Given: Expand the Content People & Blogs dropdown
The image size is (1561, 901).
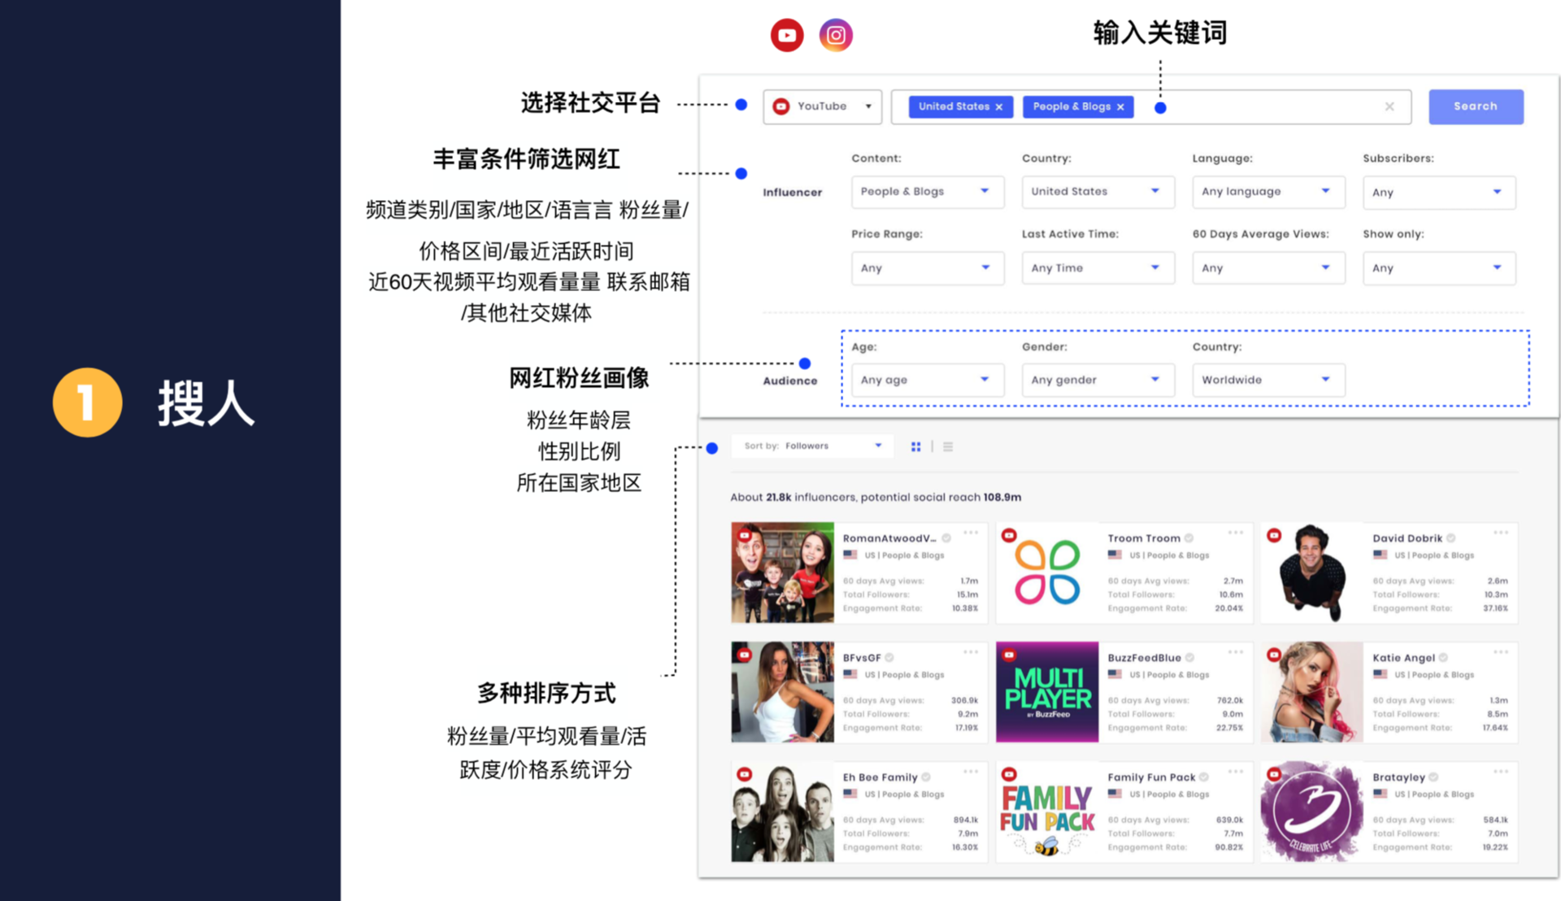Looking at the screenshot, I should [x=927, y=192].
